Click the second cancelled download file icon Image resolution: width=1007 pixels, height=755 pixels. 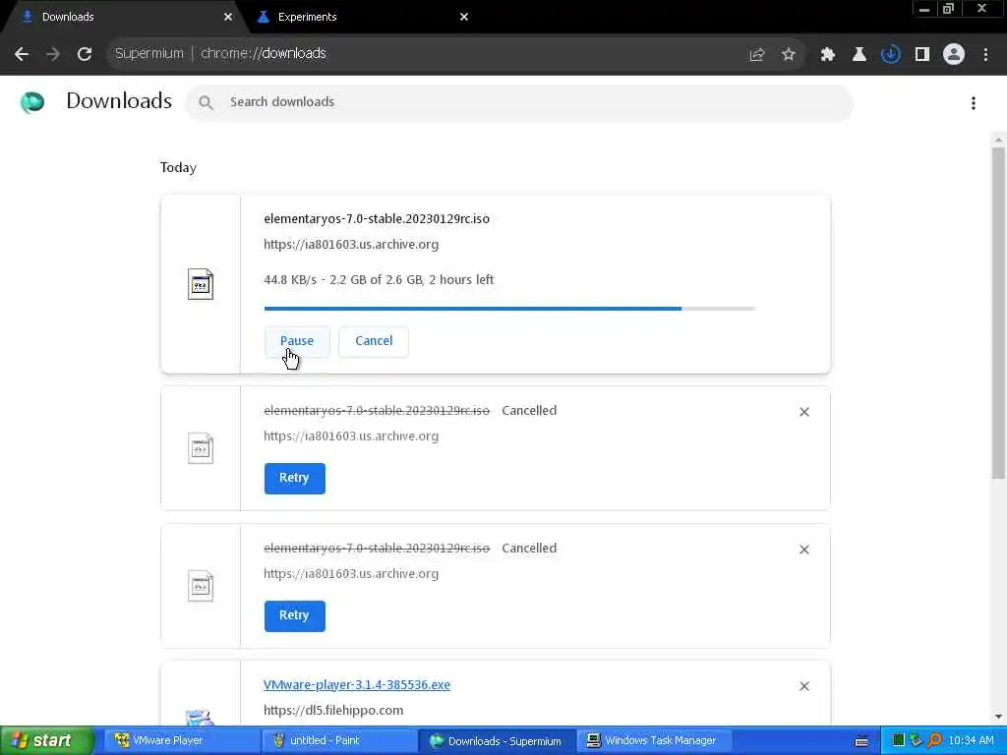pyautogui.click(x=201, y=586)
